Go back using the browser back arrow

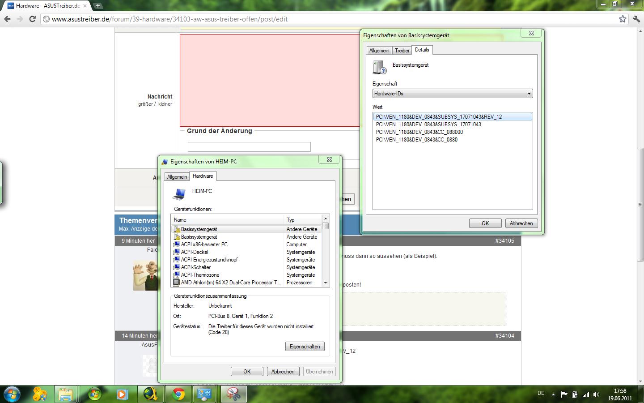click(8, 19)
